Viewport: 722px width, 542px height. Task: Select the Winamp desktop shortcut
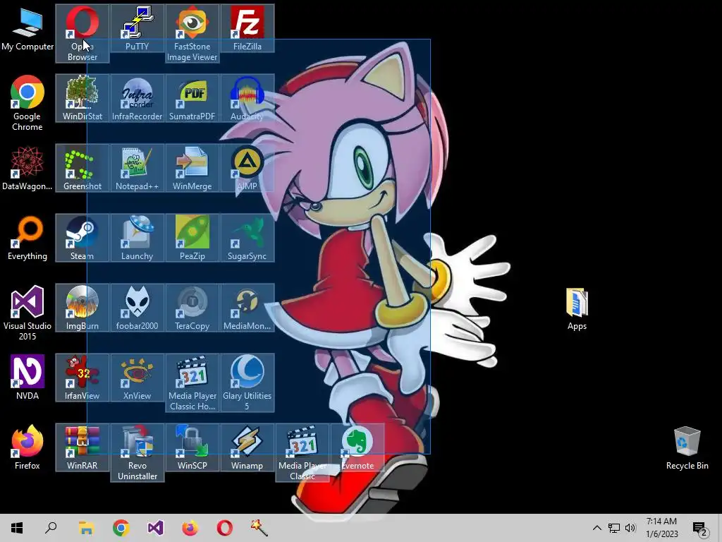247,447
